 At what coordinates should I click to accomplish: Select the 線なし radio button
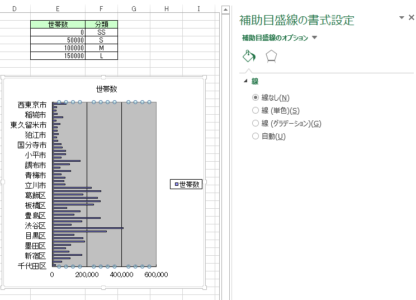click(256, 97)
